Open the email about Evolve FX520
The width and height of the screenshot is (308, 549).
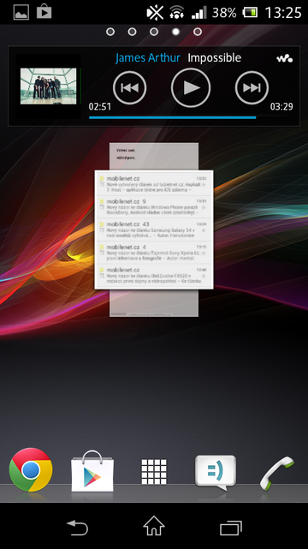click(154, 276)
